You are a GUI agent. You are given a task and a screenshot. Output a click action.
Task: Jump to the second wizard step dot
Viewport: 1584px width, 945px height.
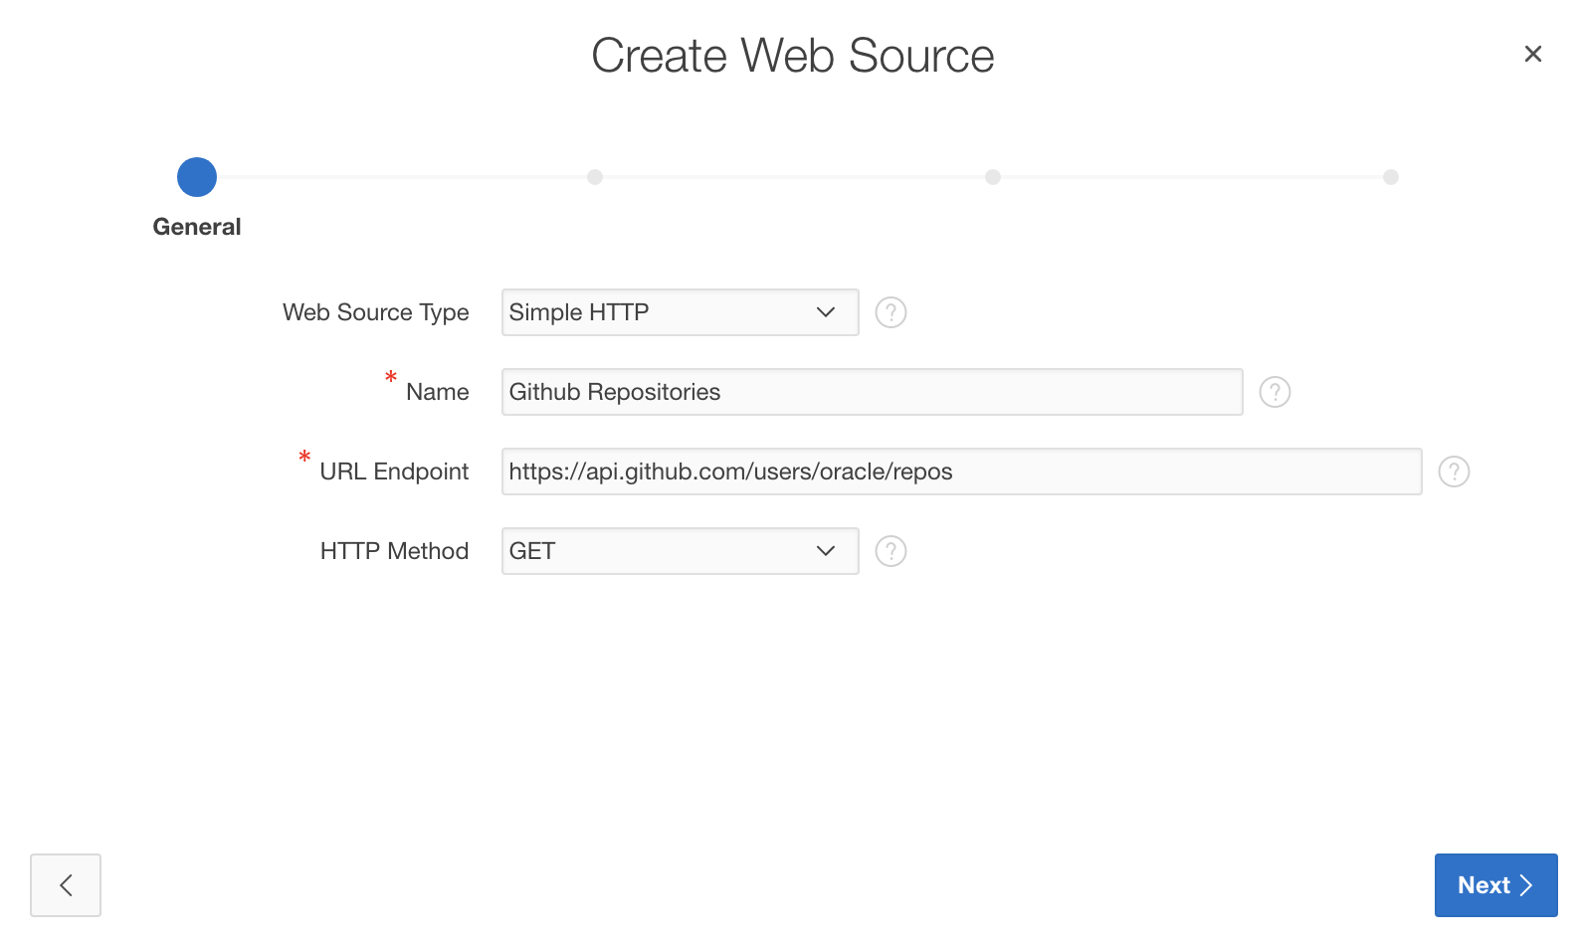tap(595, 177)
